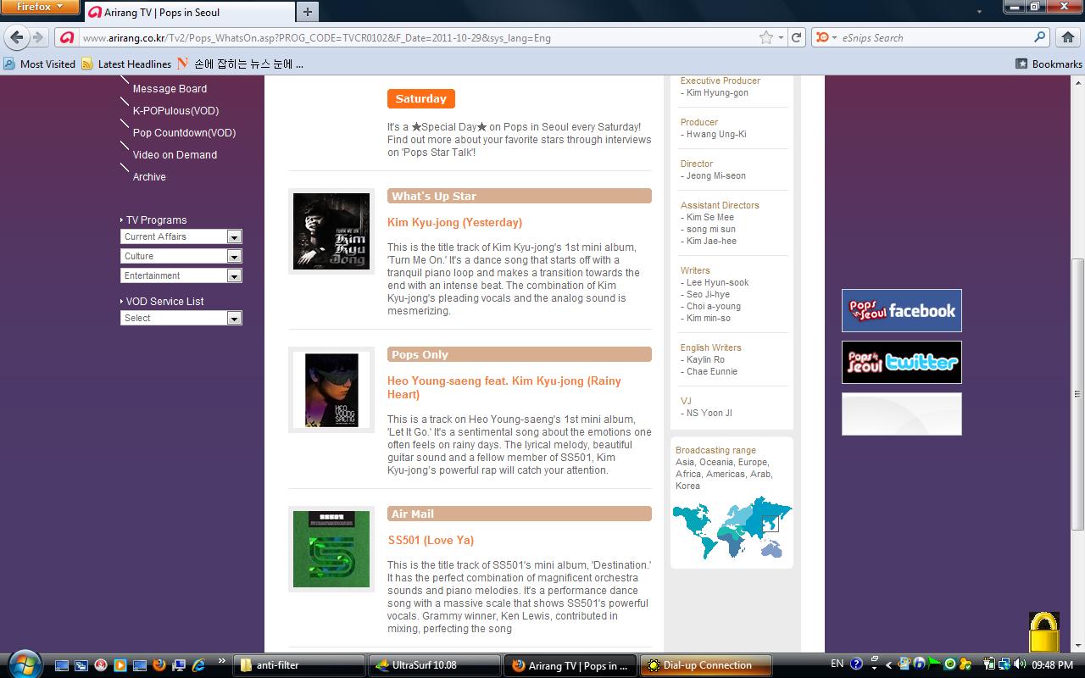1085x678 pixels.
Task: Click the 09:48 PM taskbar clock
Action: point(1052,665)
